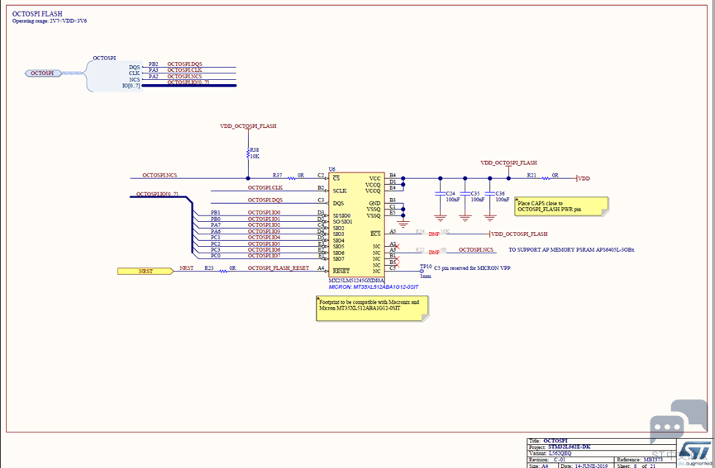Viewport: 715px width, 468px height.
Task: Click the VDD_OCTOSPI_FLASH label right of R24
Action: 519,234
